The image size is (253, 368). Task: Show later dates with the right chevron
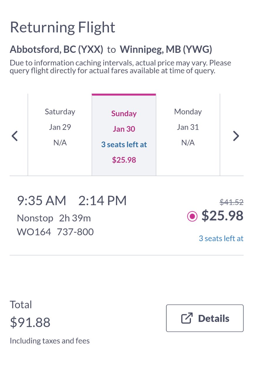coord(236,136)
